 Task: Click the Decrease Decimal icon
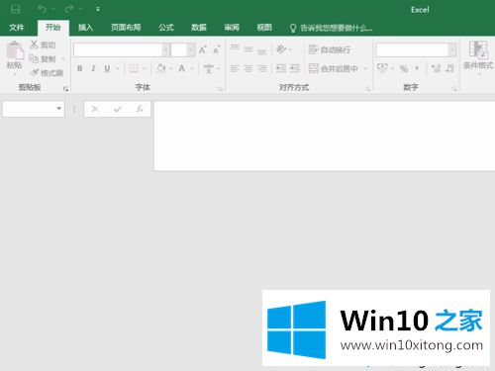pos(449,68)
